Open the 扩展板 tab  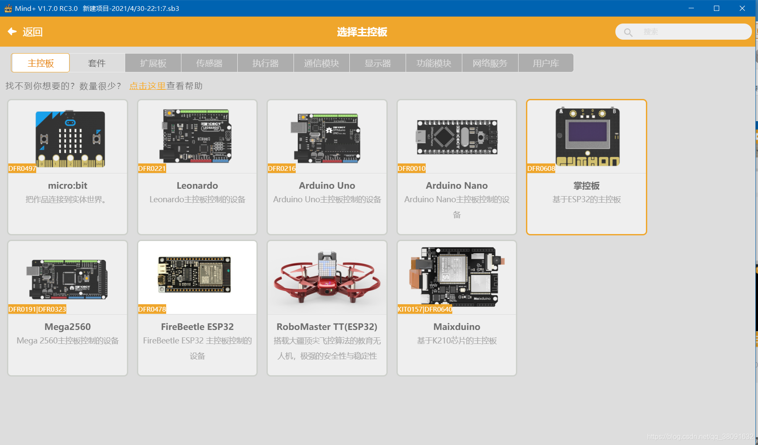point(153,63)
